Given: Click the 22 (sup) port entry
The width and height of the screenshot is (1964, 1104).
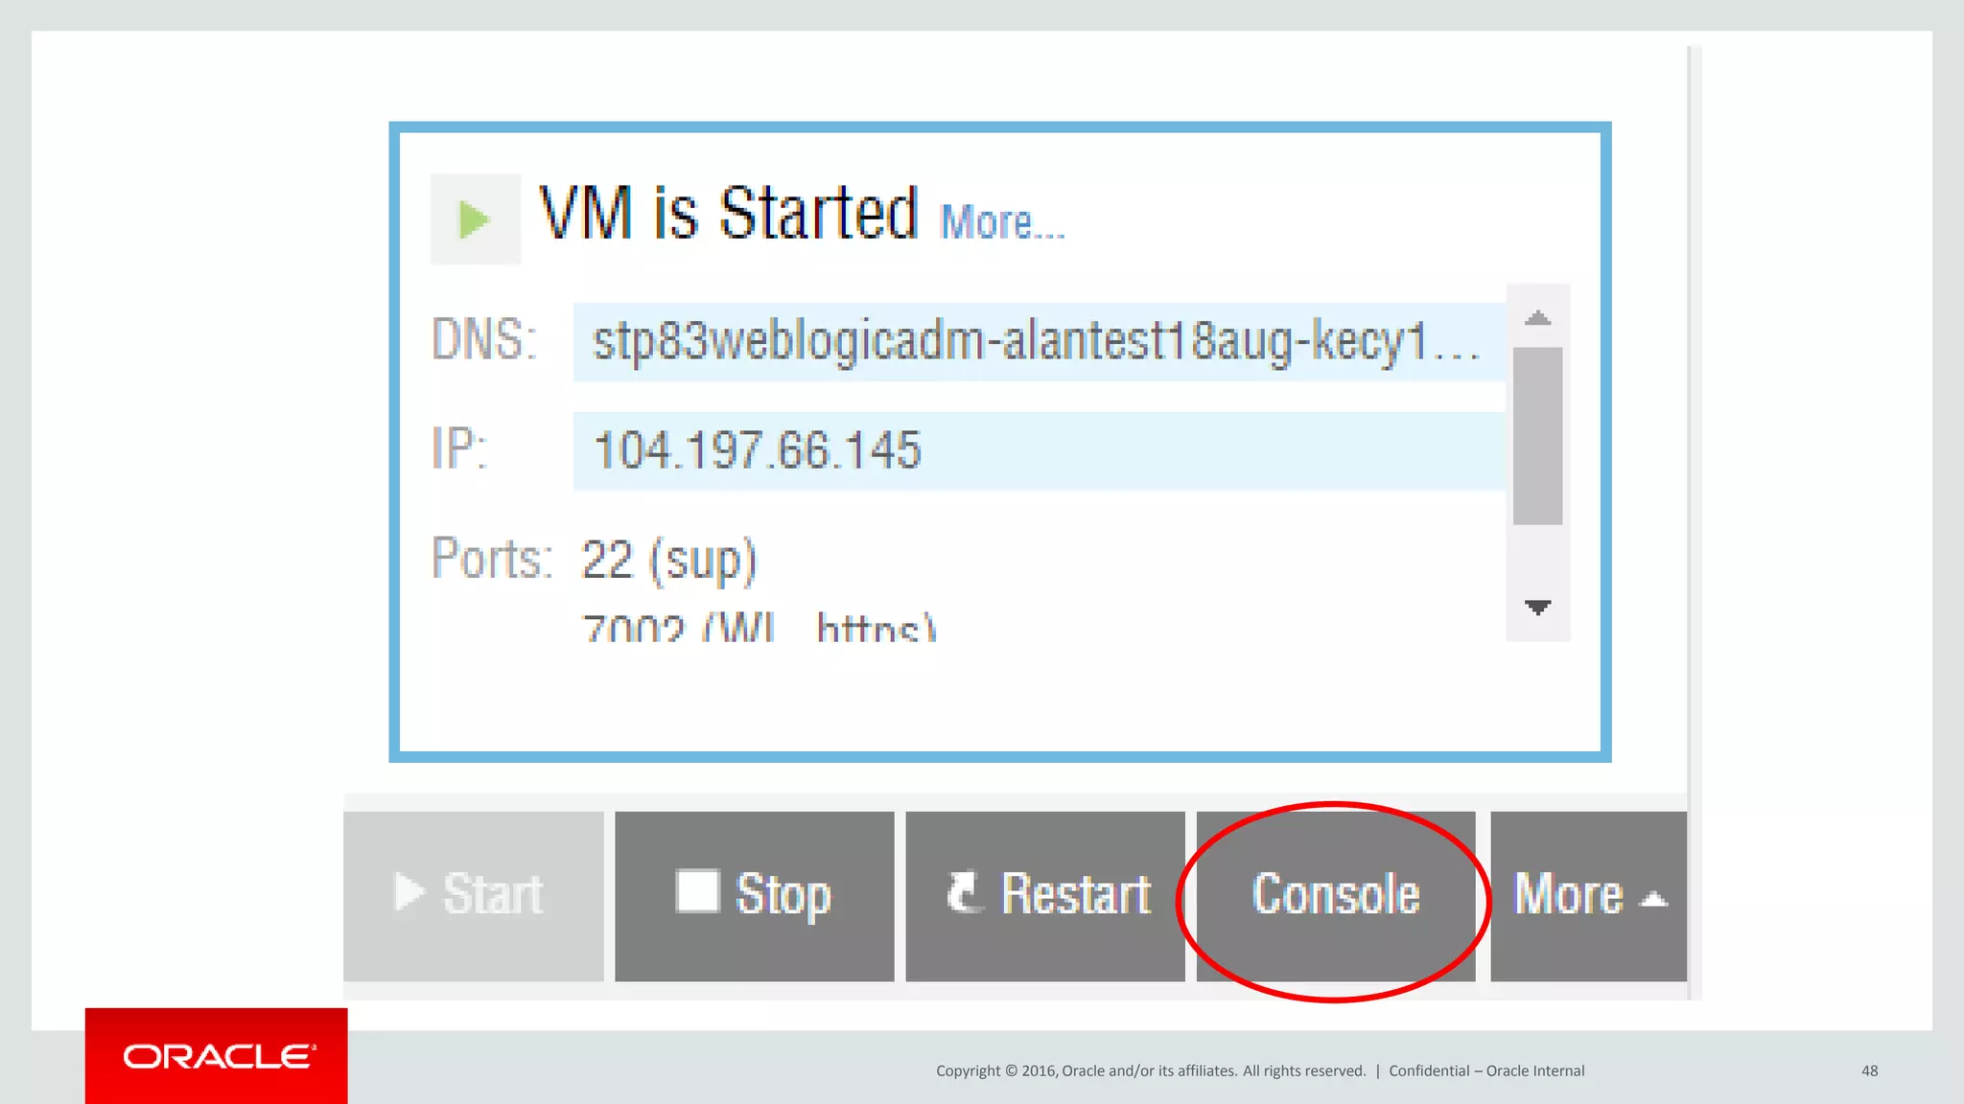Looking at the screenshot, I should point(669,560).
